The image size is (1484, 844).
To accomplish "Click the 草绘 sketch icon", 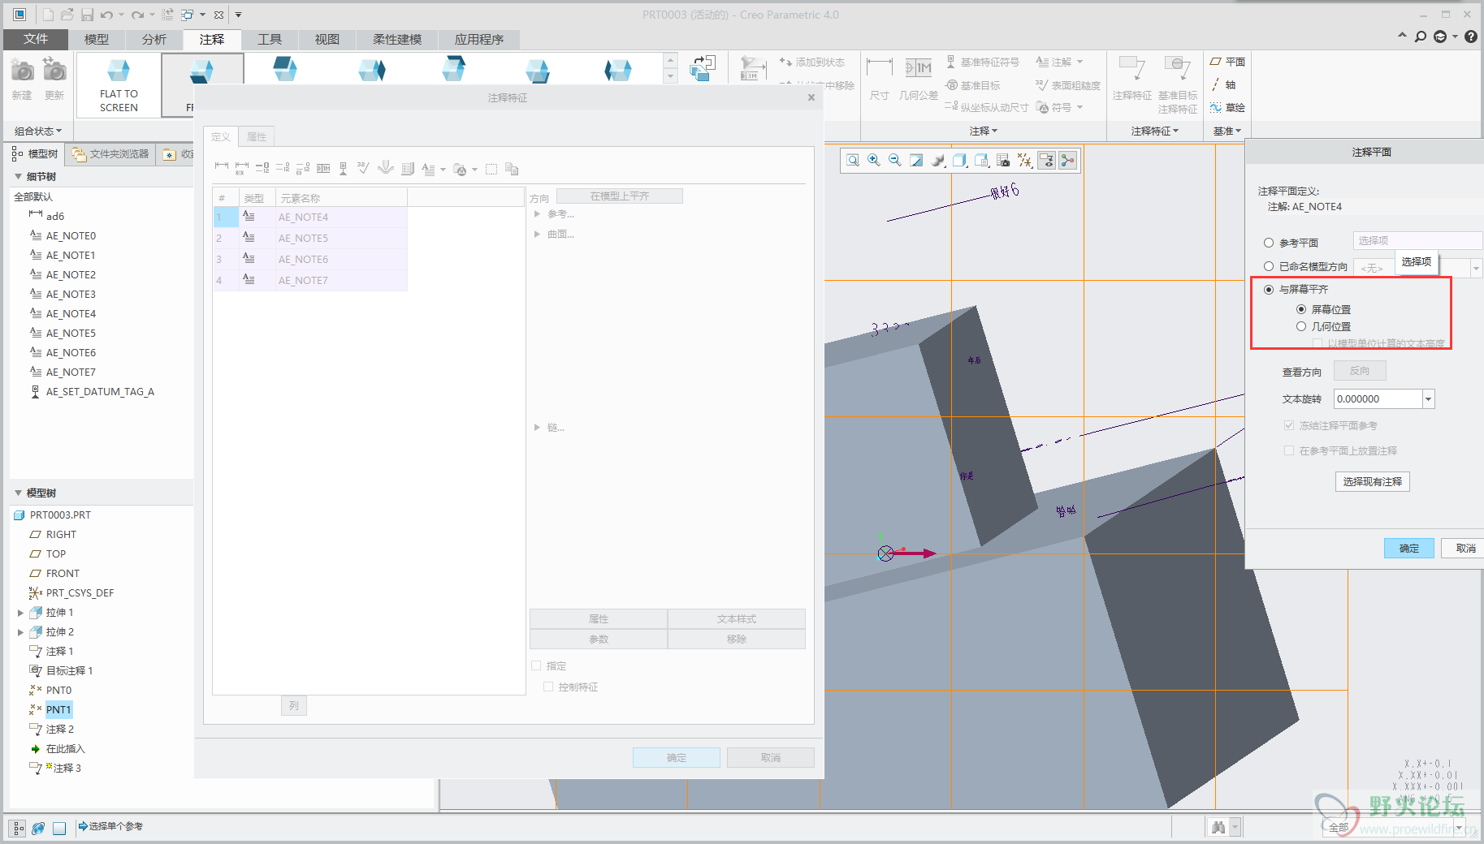I will pos(1216,108).
